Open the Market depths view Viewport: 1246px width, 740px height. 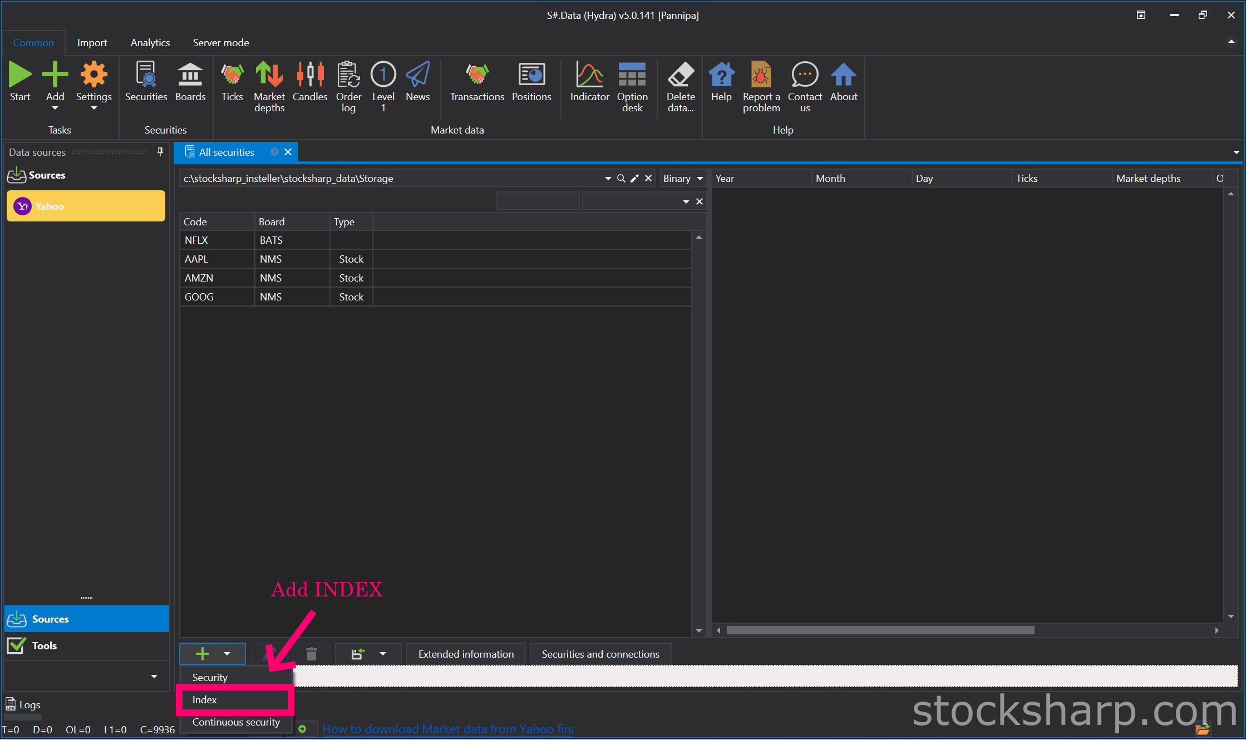[x=269, y=87]
